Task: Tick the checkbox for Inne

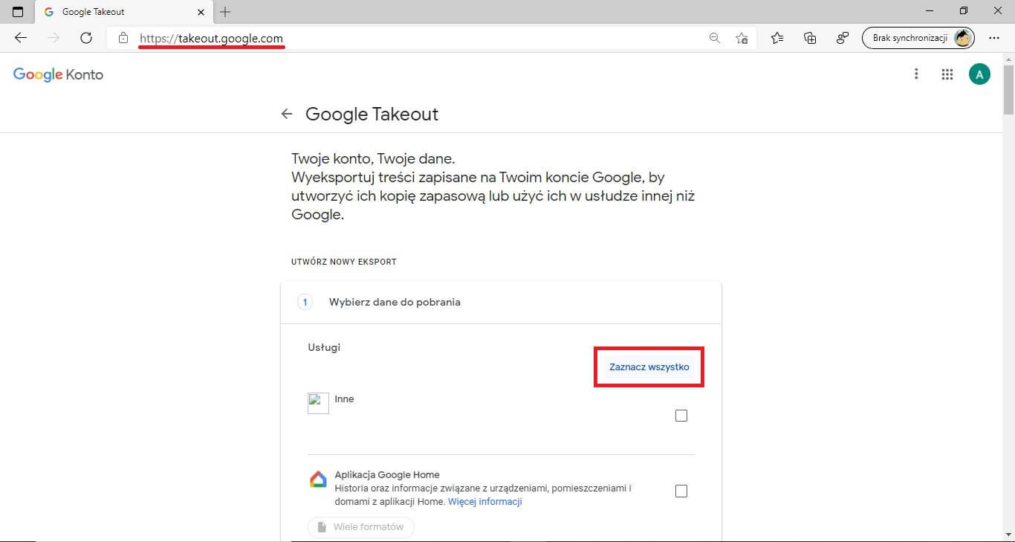Action: pyautogui.click(x=681, y=416)
